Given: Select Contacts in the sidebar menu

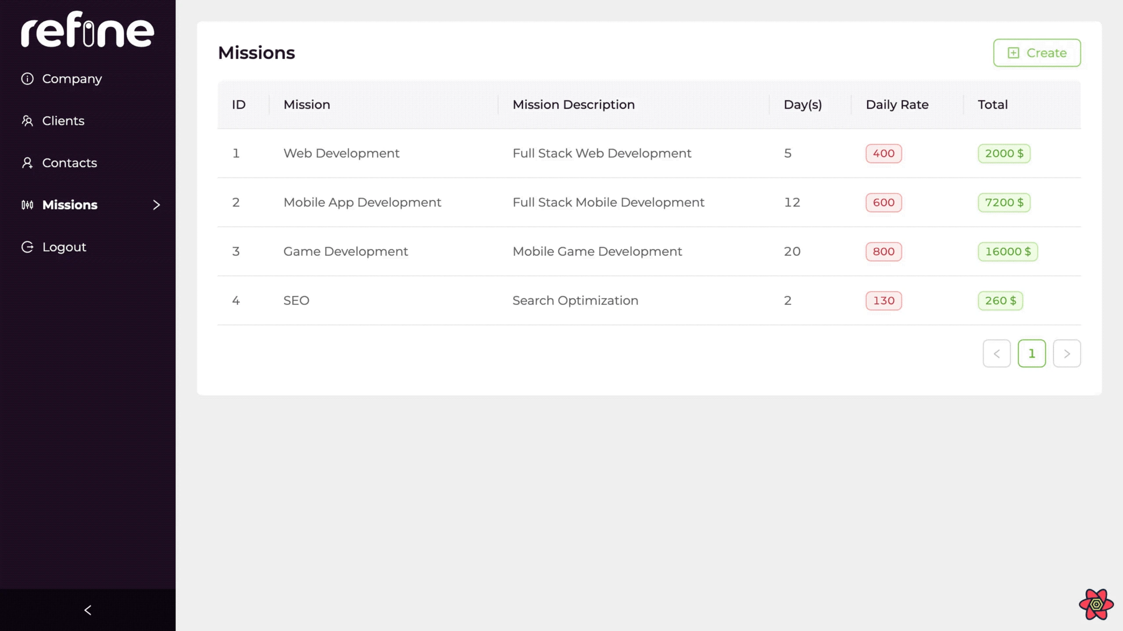Looking at the screenshot, I should point(69,163).
